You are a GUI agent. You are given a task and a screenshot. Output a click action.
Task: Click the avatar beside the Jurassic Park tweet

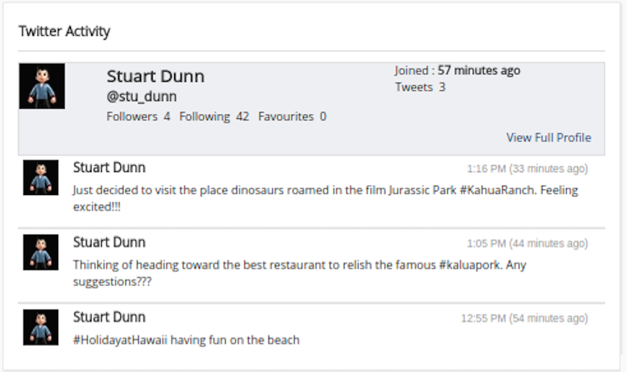pos(41,177)
